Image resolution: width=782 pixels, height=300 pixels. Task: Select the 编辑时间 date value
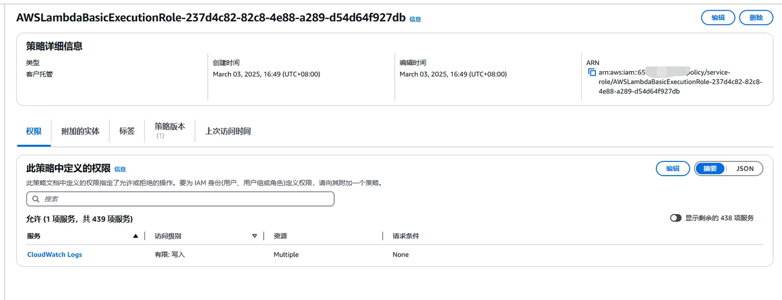[x=453, y=74]
